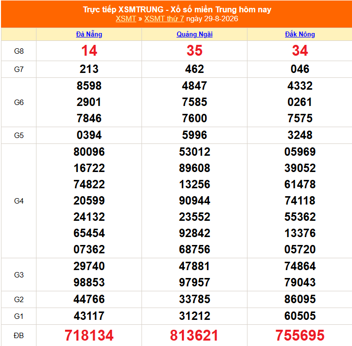Select G3 number 98853

(x=89, y=282)
